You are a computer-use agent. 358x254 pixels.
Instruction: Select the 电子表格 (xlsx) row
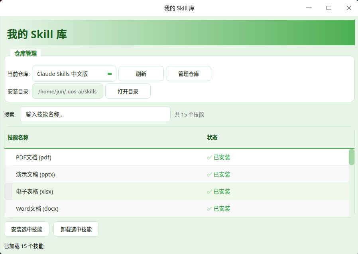(177, 192)
